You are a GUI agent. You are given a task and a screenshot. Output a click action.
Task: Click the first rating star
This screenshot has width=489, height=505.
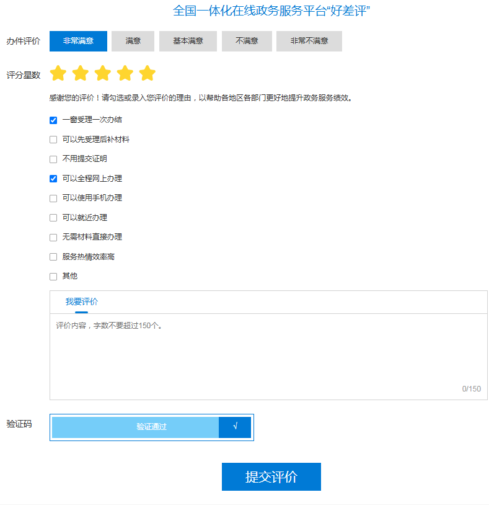(58, 74)
